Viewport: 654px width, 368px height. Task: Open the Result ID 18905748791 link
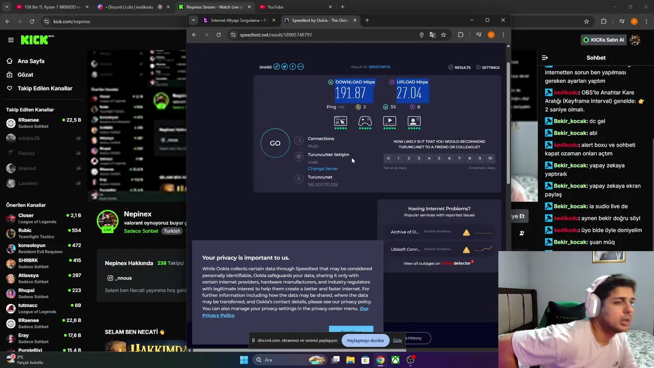point(379,67)
